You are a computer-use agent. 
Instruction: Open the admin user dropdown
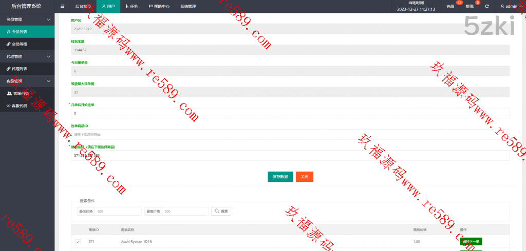(511, 7)
